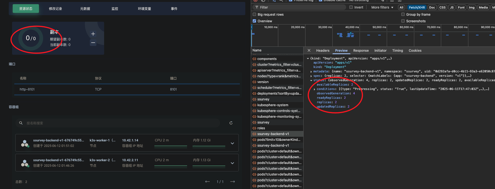Open the Headers tab in request details
This screenshot has height=189, width=495.
pos(323,51)
